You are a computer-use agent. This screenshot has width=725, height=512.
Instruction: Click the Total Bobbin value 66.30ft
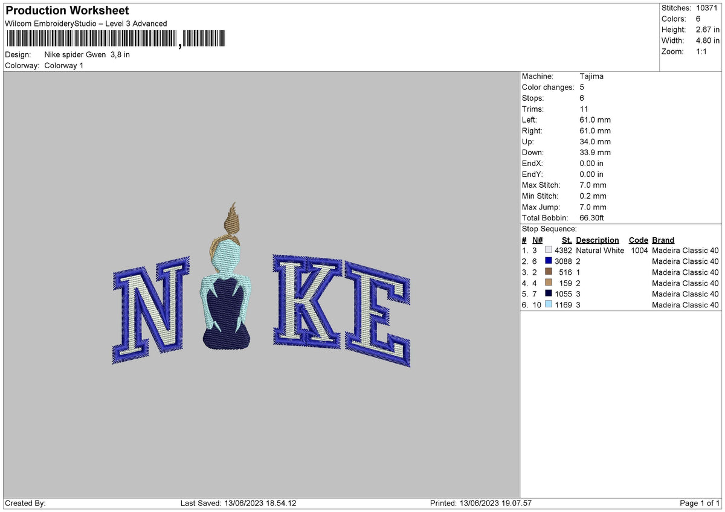pyautogui.click(x=591, y=217)
